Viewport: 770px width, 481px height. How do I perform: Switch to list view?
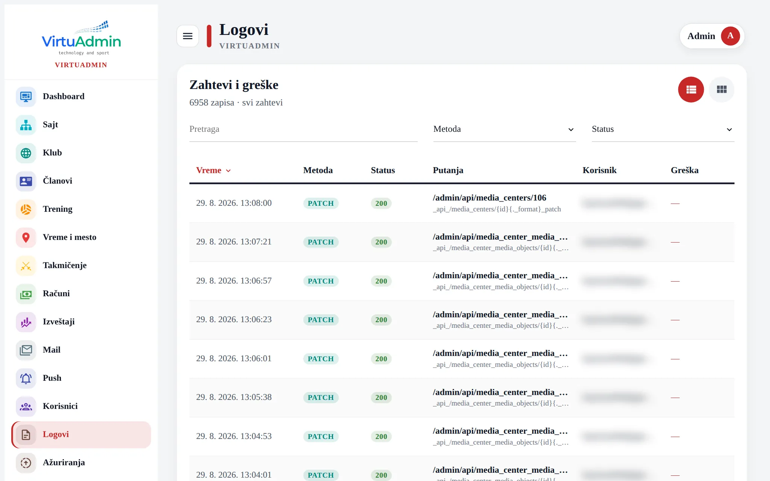click(x=691, y=89)
